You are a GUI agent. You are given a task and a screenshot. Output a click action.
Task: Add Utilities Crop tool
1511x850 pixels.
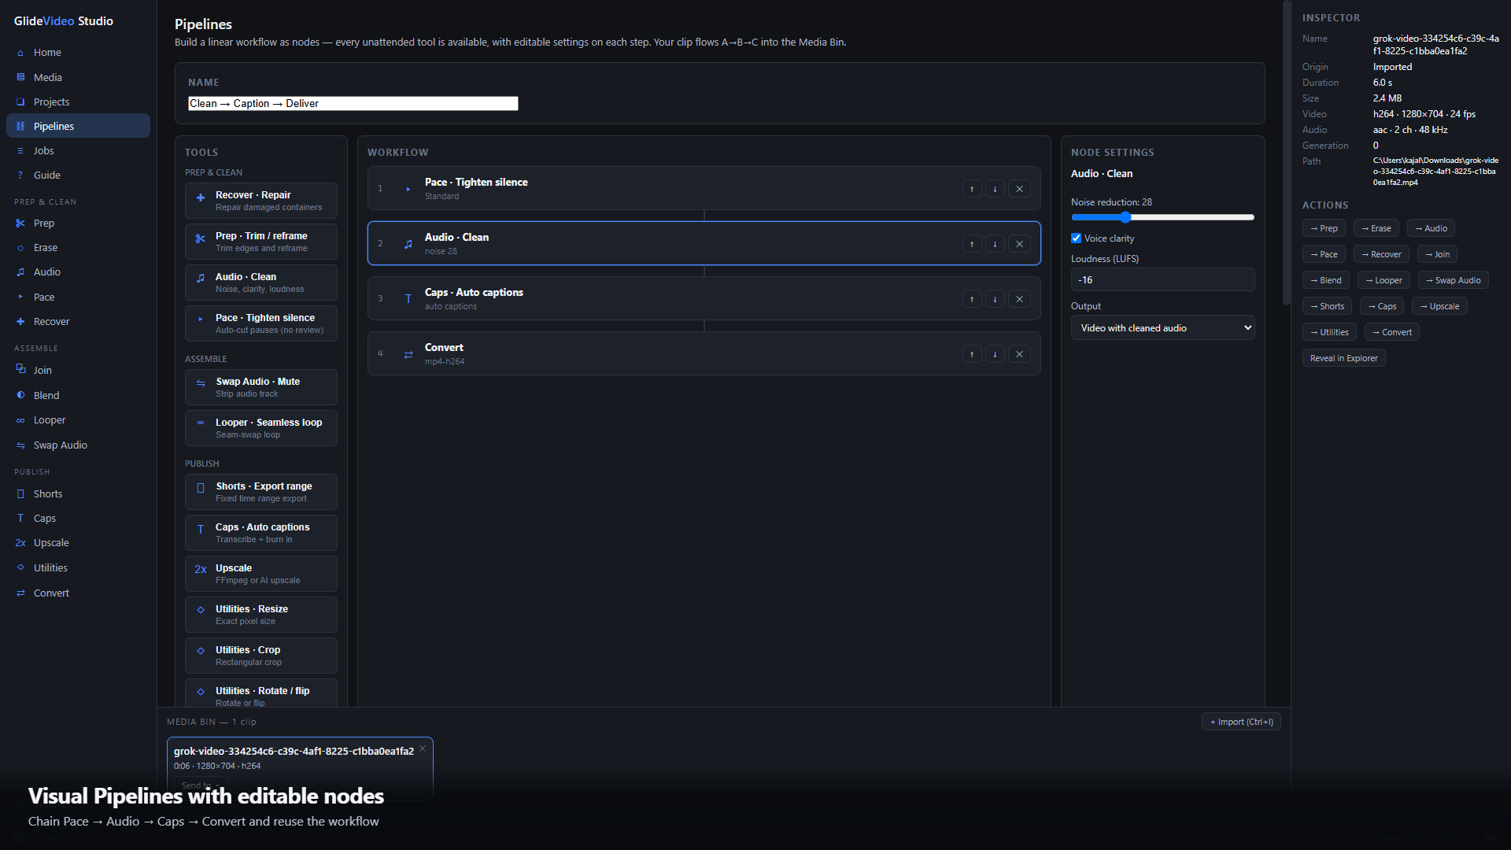(x=260, y=656)
